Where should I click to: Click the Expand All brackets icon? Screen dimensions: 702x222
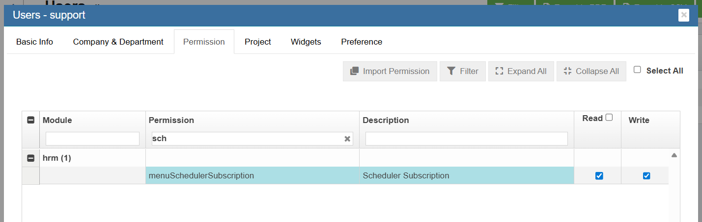[x=499, y=71]
